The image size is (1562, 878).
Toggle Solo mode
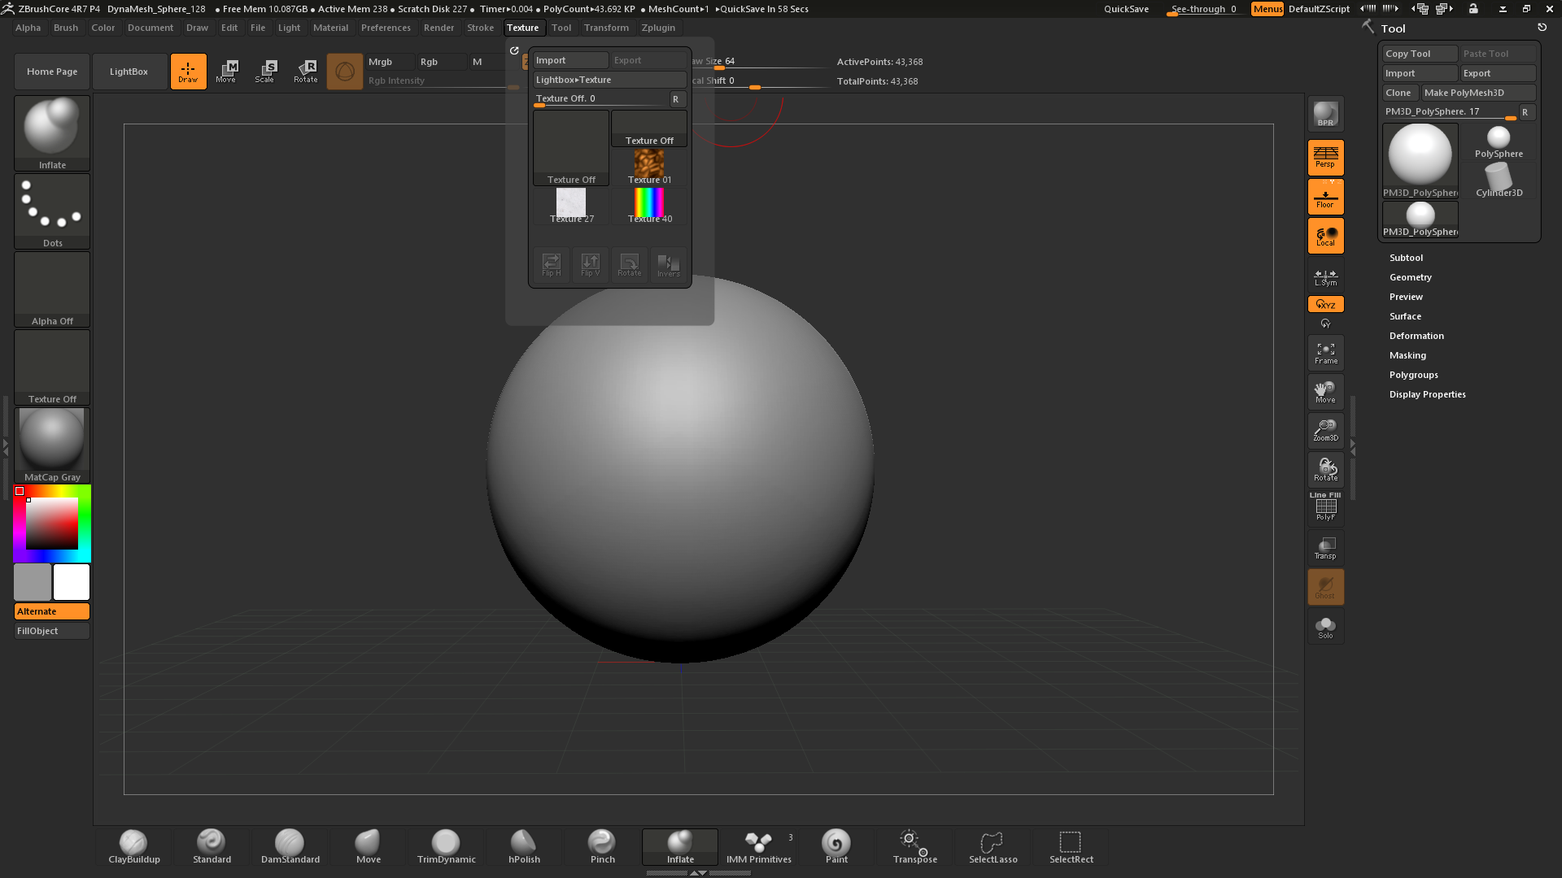coord(1325,627)
